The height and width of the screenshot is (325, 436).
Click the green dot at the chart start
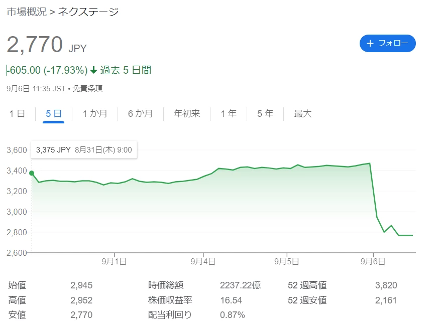(32, 173)
